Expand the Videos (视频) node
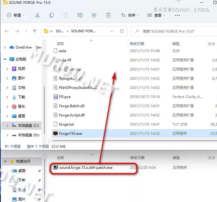 pyautogui.click(x=7, y=69)
